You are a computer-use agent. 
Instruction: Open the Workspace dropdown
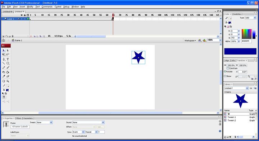tap(190, 41)
